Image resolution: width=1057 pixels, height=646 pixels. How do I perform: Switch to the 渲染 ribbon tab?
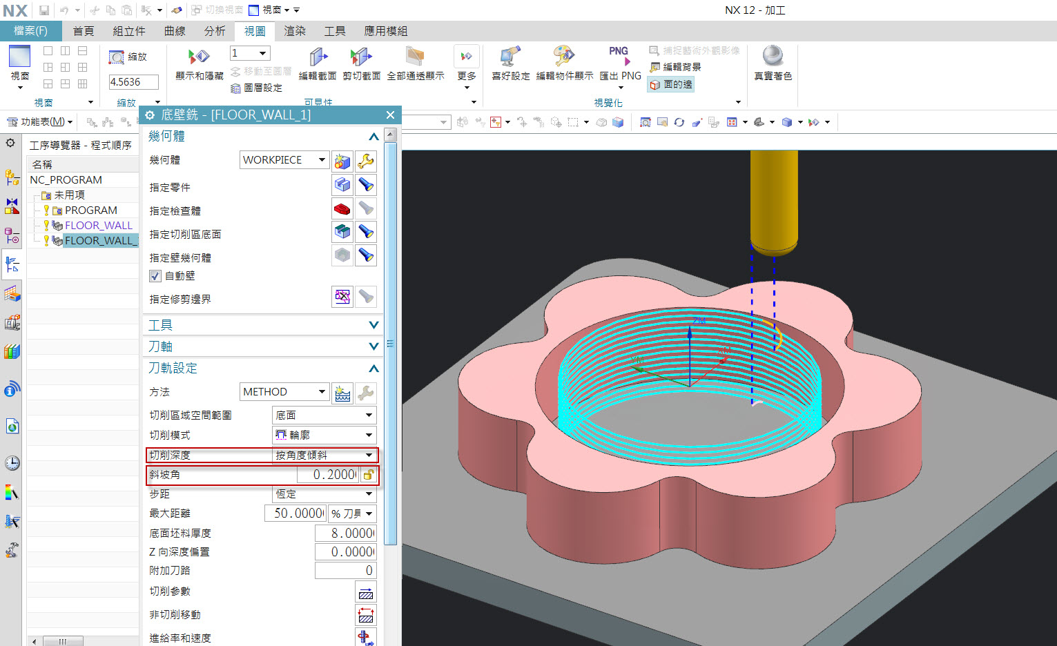click(295, 31)
